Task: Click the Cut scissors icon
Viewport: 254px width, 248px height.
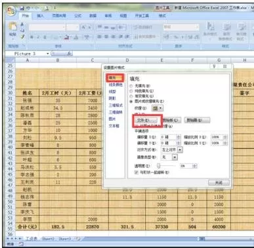Action: point(22,24)
